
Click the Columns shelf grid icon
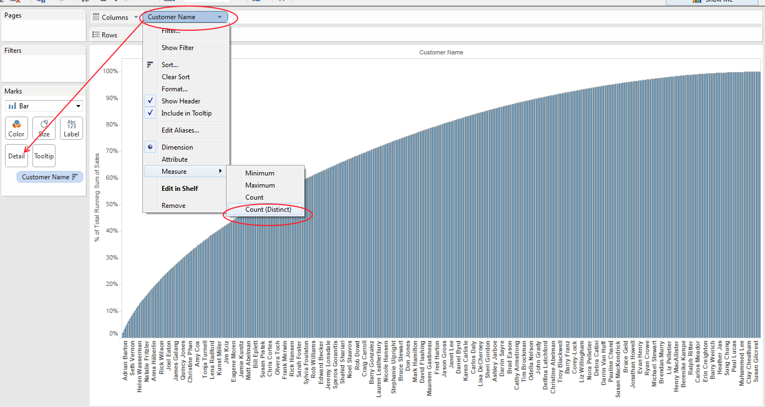tap(96, 17)
